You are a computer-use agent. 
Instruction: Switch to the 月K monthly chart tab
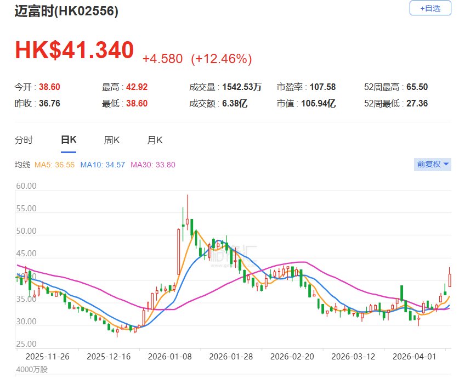pos(155,140)
